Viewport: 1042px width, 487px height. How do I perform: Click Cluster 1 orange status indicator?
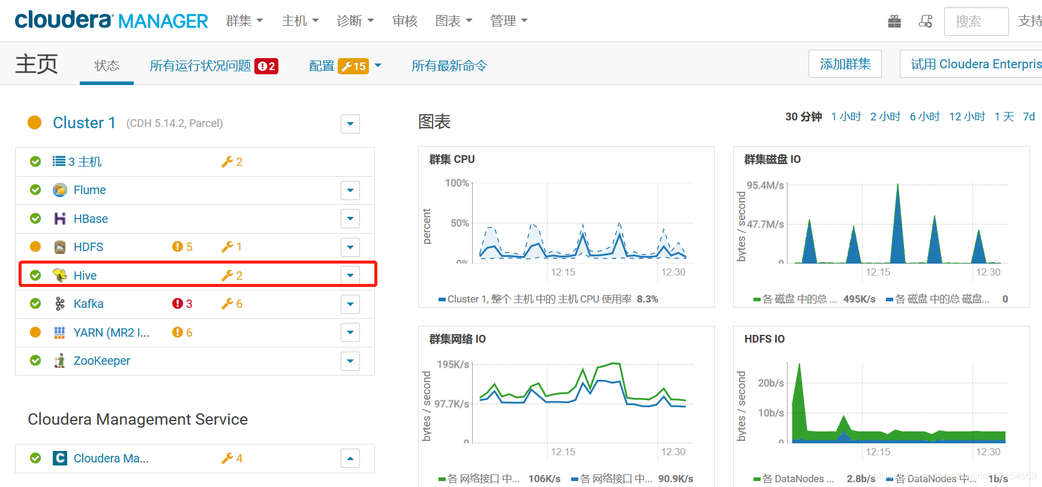[x=35, y=123]
